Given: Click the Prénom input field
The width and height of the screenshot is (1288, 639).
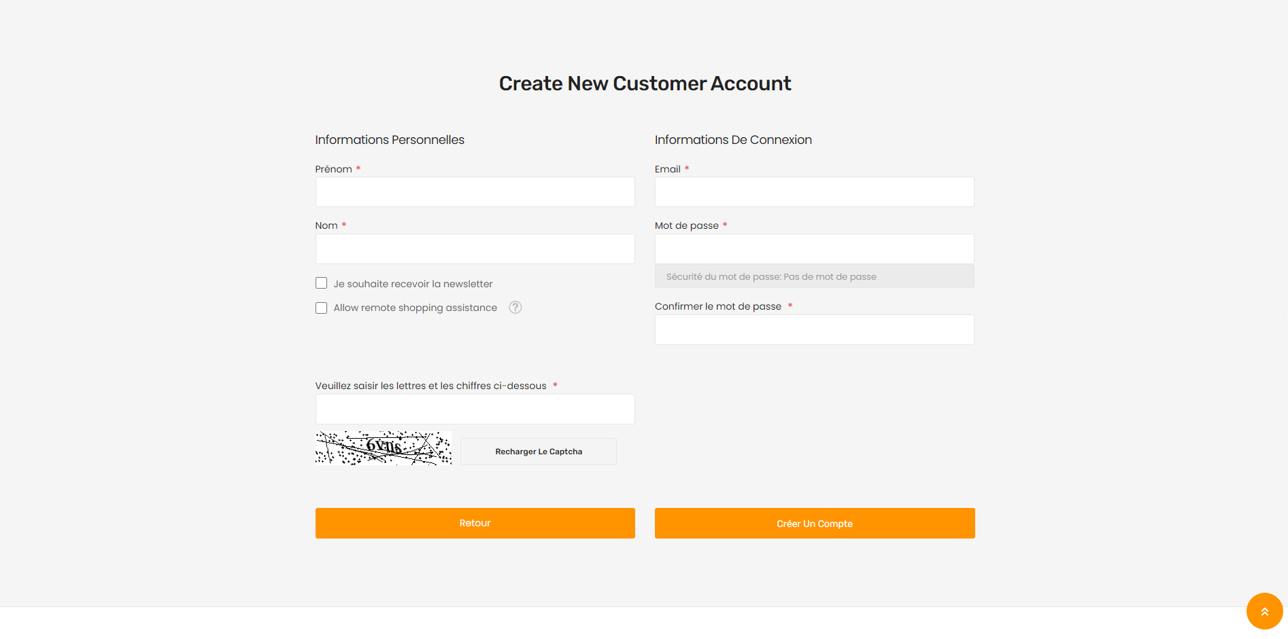Looking at the screenshot, I should pyautogui.click(x=474, y=192).
